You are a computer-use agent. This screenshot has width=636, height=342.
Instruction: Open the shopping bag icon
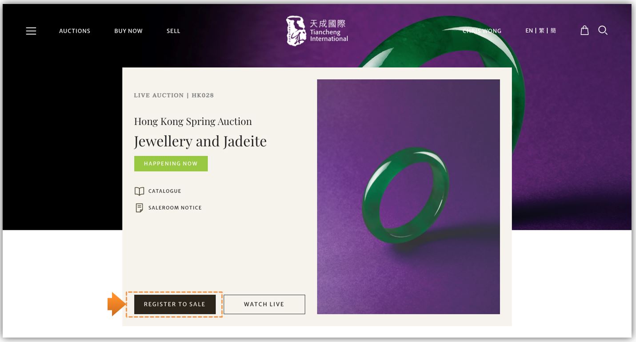[584, 30]
